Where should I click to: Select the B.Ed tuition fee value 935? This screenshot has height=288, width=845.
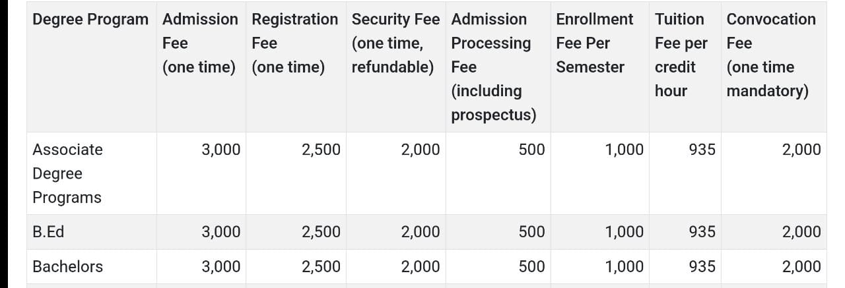point(702,232)
